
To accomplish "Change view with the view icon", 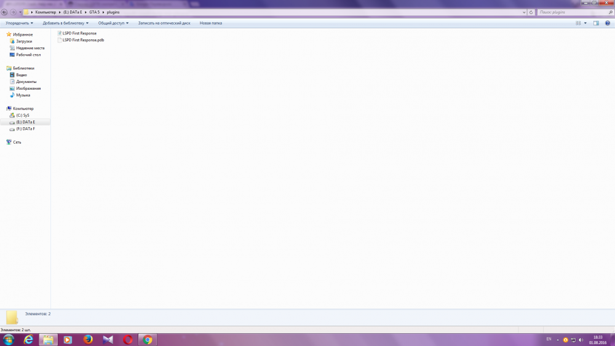I will 578,23.
